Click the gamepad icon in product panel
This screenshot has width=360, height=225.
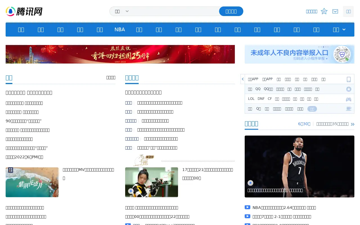tap(348, 99)
